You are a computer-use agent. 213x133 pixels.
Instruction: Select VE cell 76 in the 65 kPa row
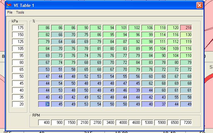click(x=147, y=70)
